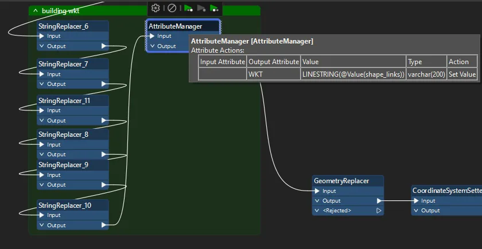Run to this transformer with first green play icon

point(188,8)
